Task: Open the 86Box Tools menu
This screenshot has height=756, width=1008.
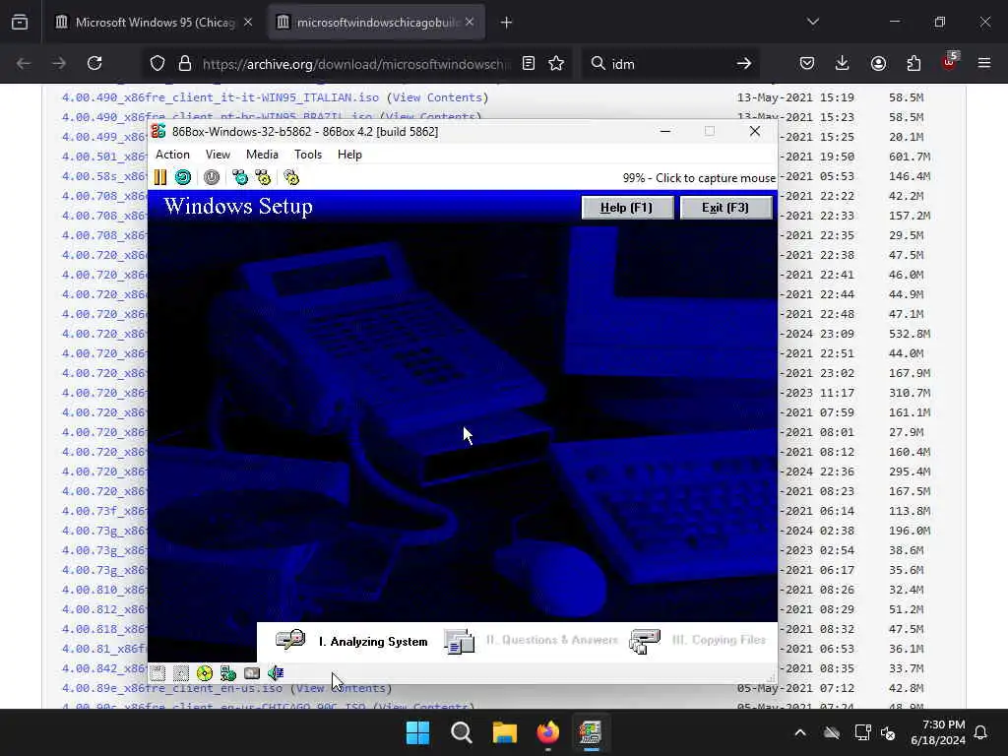Action: 308,155
